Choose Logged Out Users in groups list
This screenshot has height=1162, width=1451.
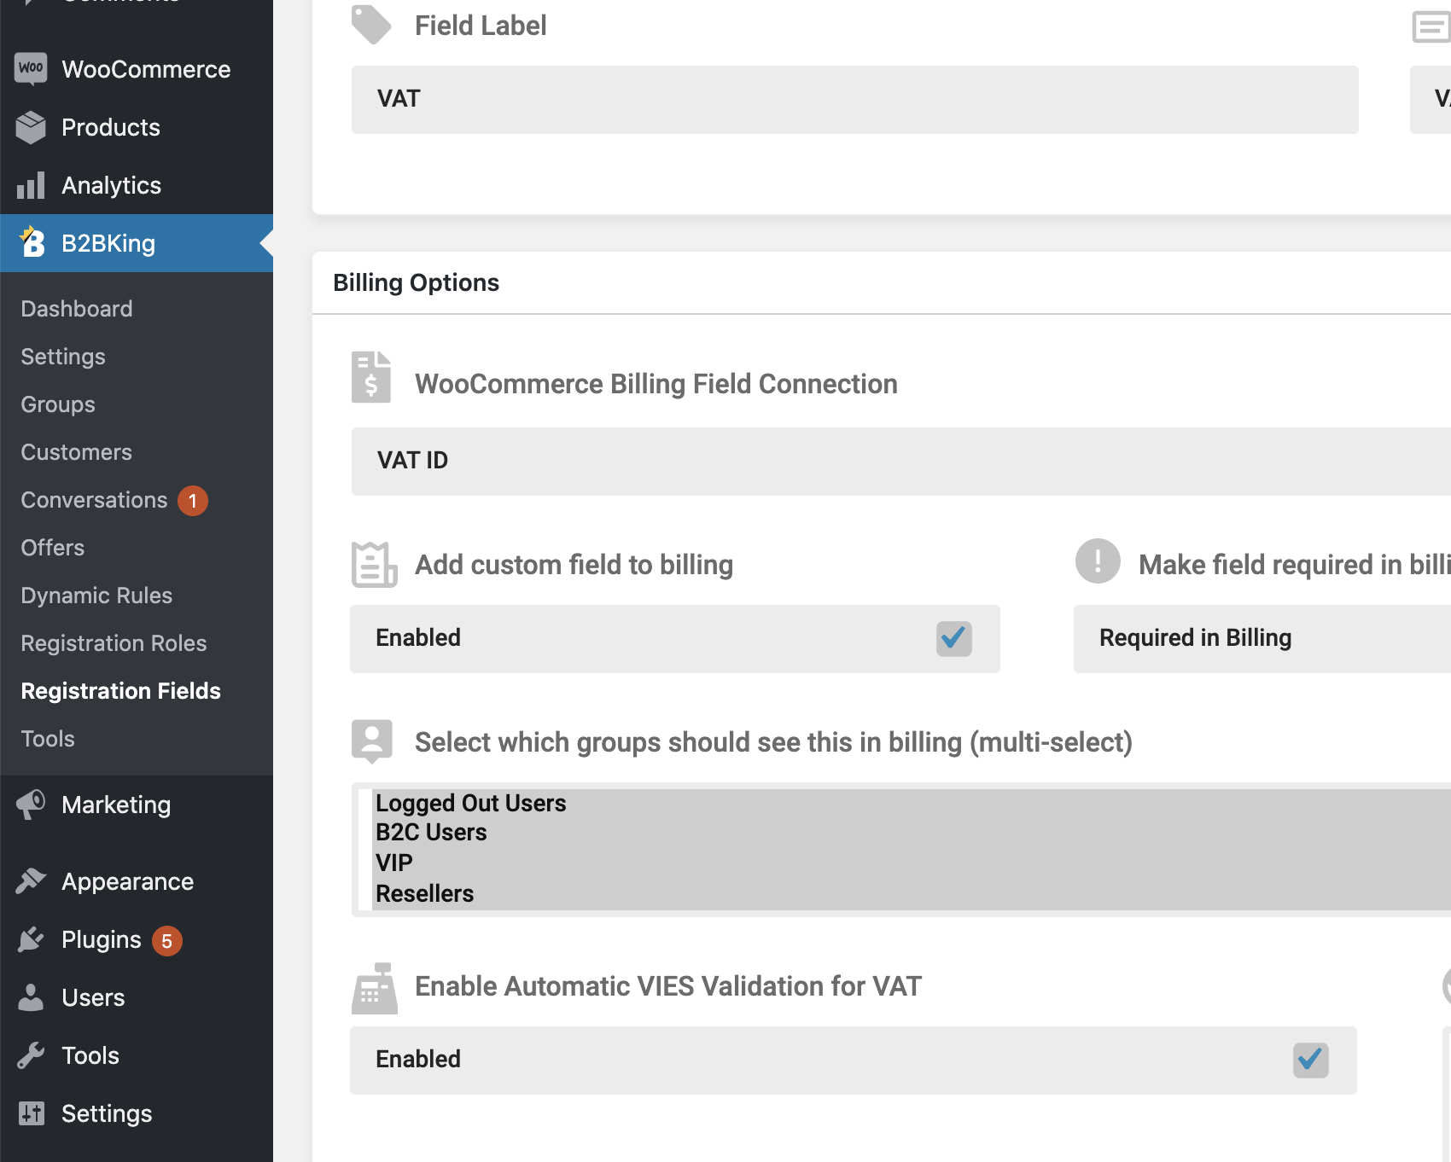[471, 803]
